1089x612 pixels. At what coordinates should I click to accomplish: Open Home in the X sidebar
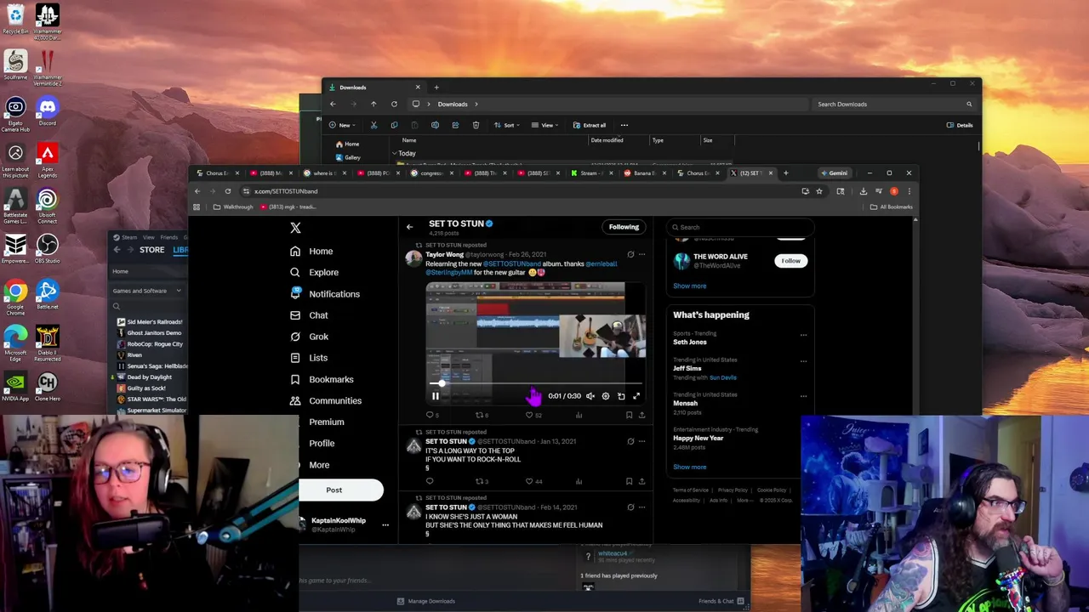(x=311, y=252)
